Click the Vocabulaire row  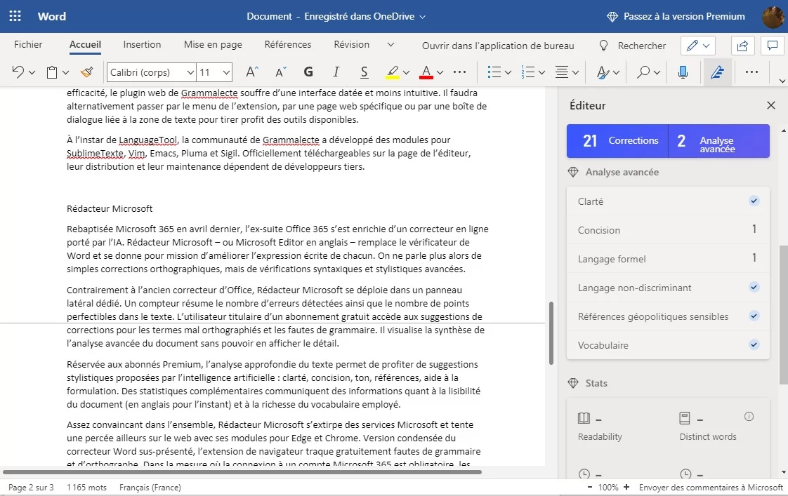coord(668,345)
